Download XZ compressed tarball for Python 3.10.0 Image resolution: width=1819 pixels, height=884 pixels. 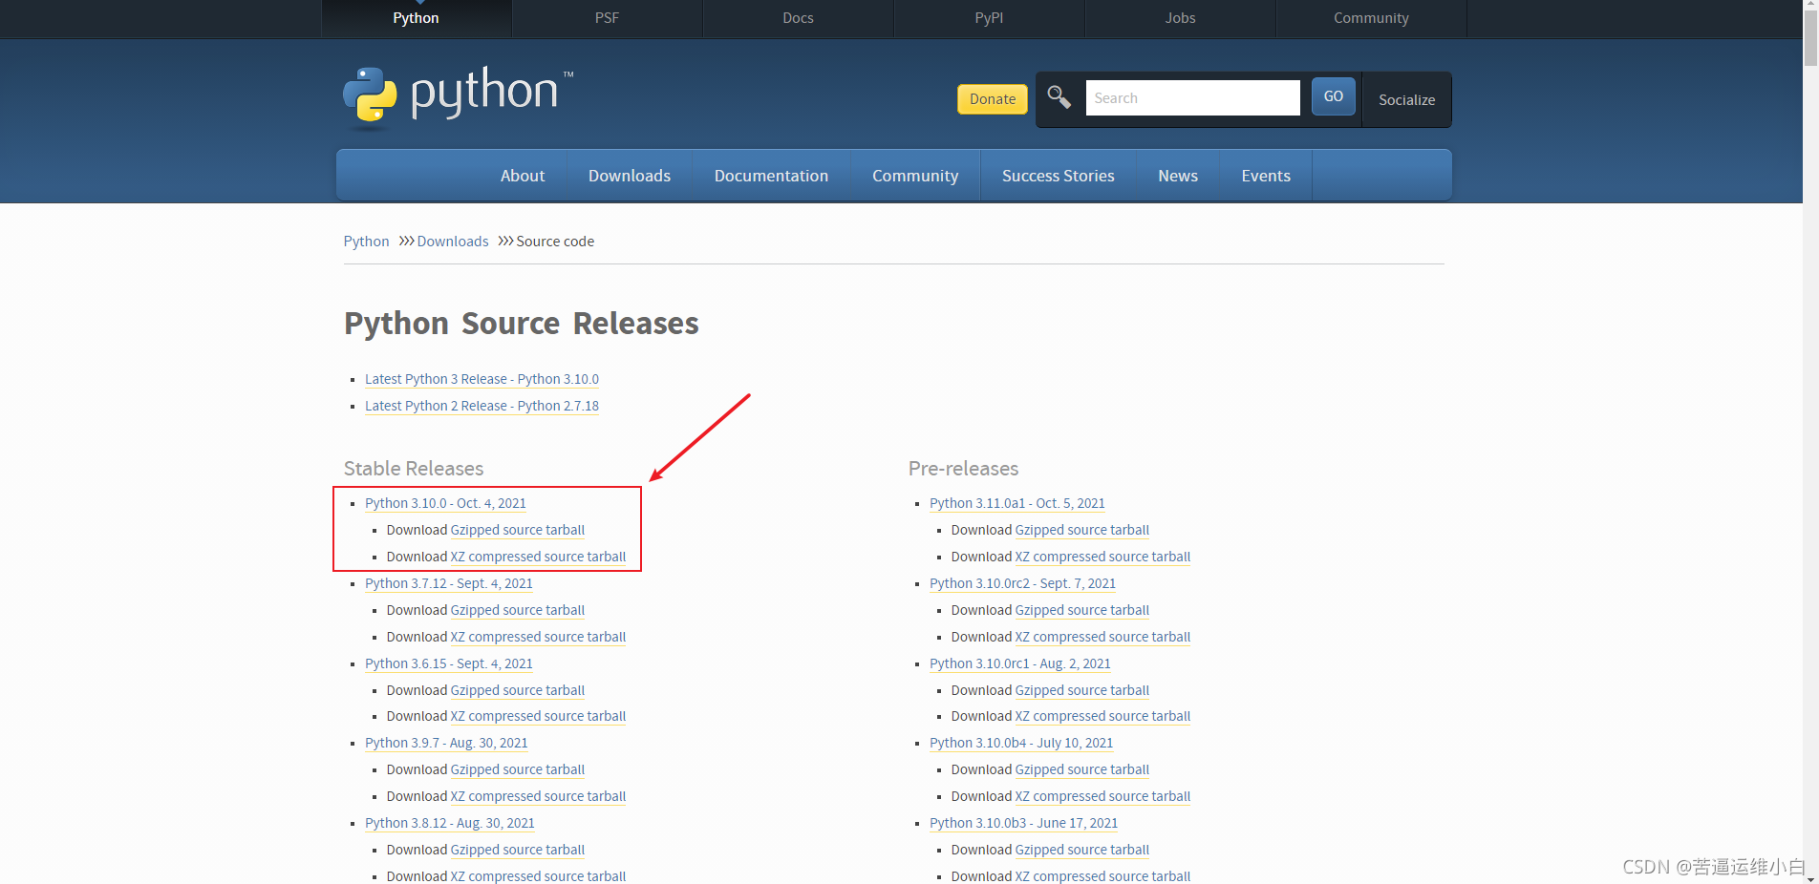[538, 557]
